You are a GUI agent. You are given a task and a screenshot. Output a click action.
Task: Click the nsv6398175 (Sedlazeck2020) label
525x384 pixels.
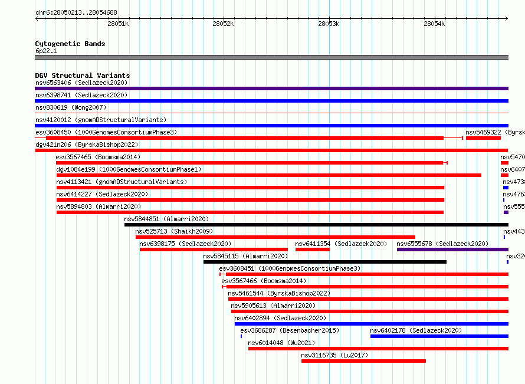[185, 244]
